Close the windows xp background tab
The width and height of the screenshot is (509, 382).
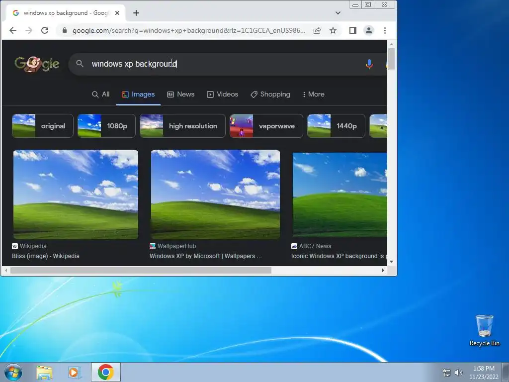117,13
